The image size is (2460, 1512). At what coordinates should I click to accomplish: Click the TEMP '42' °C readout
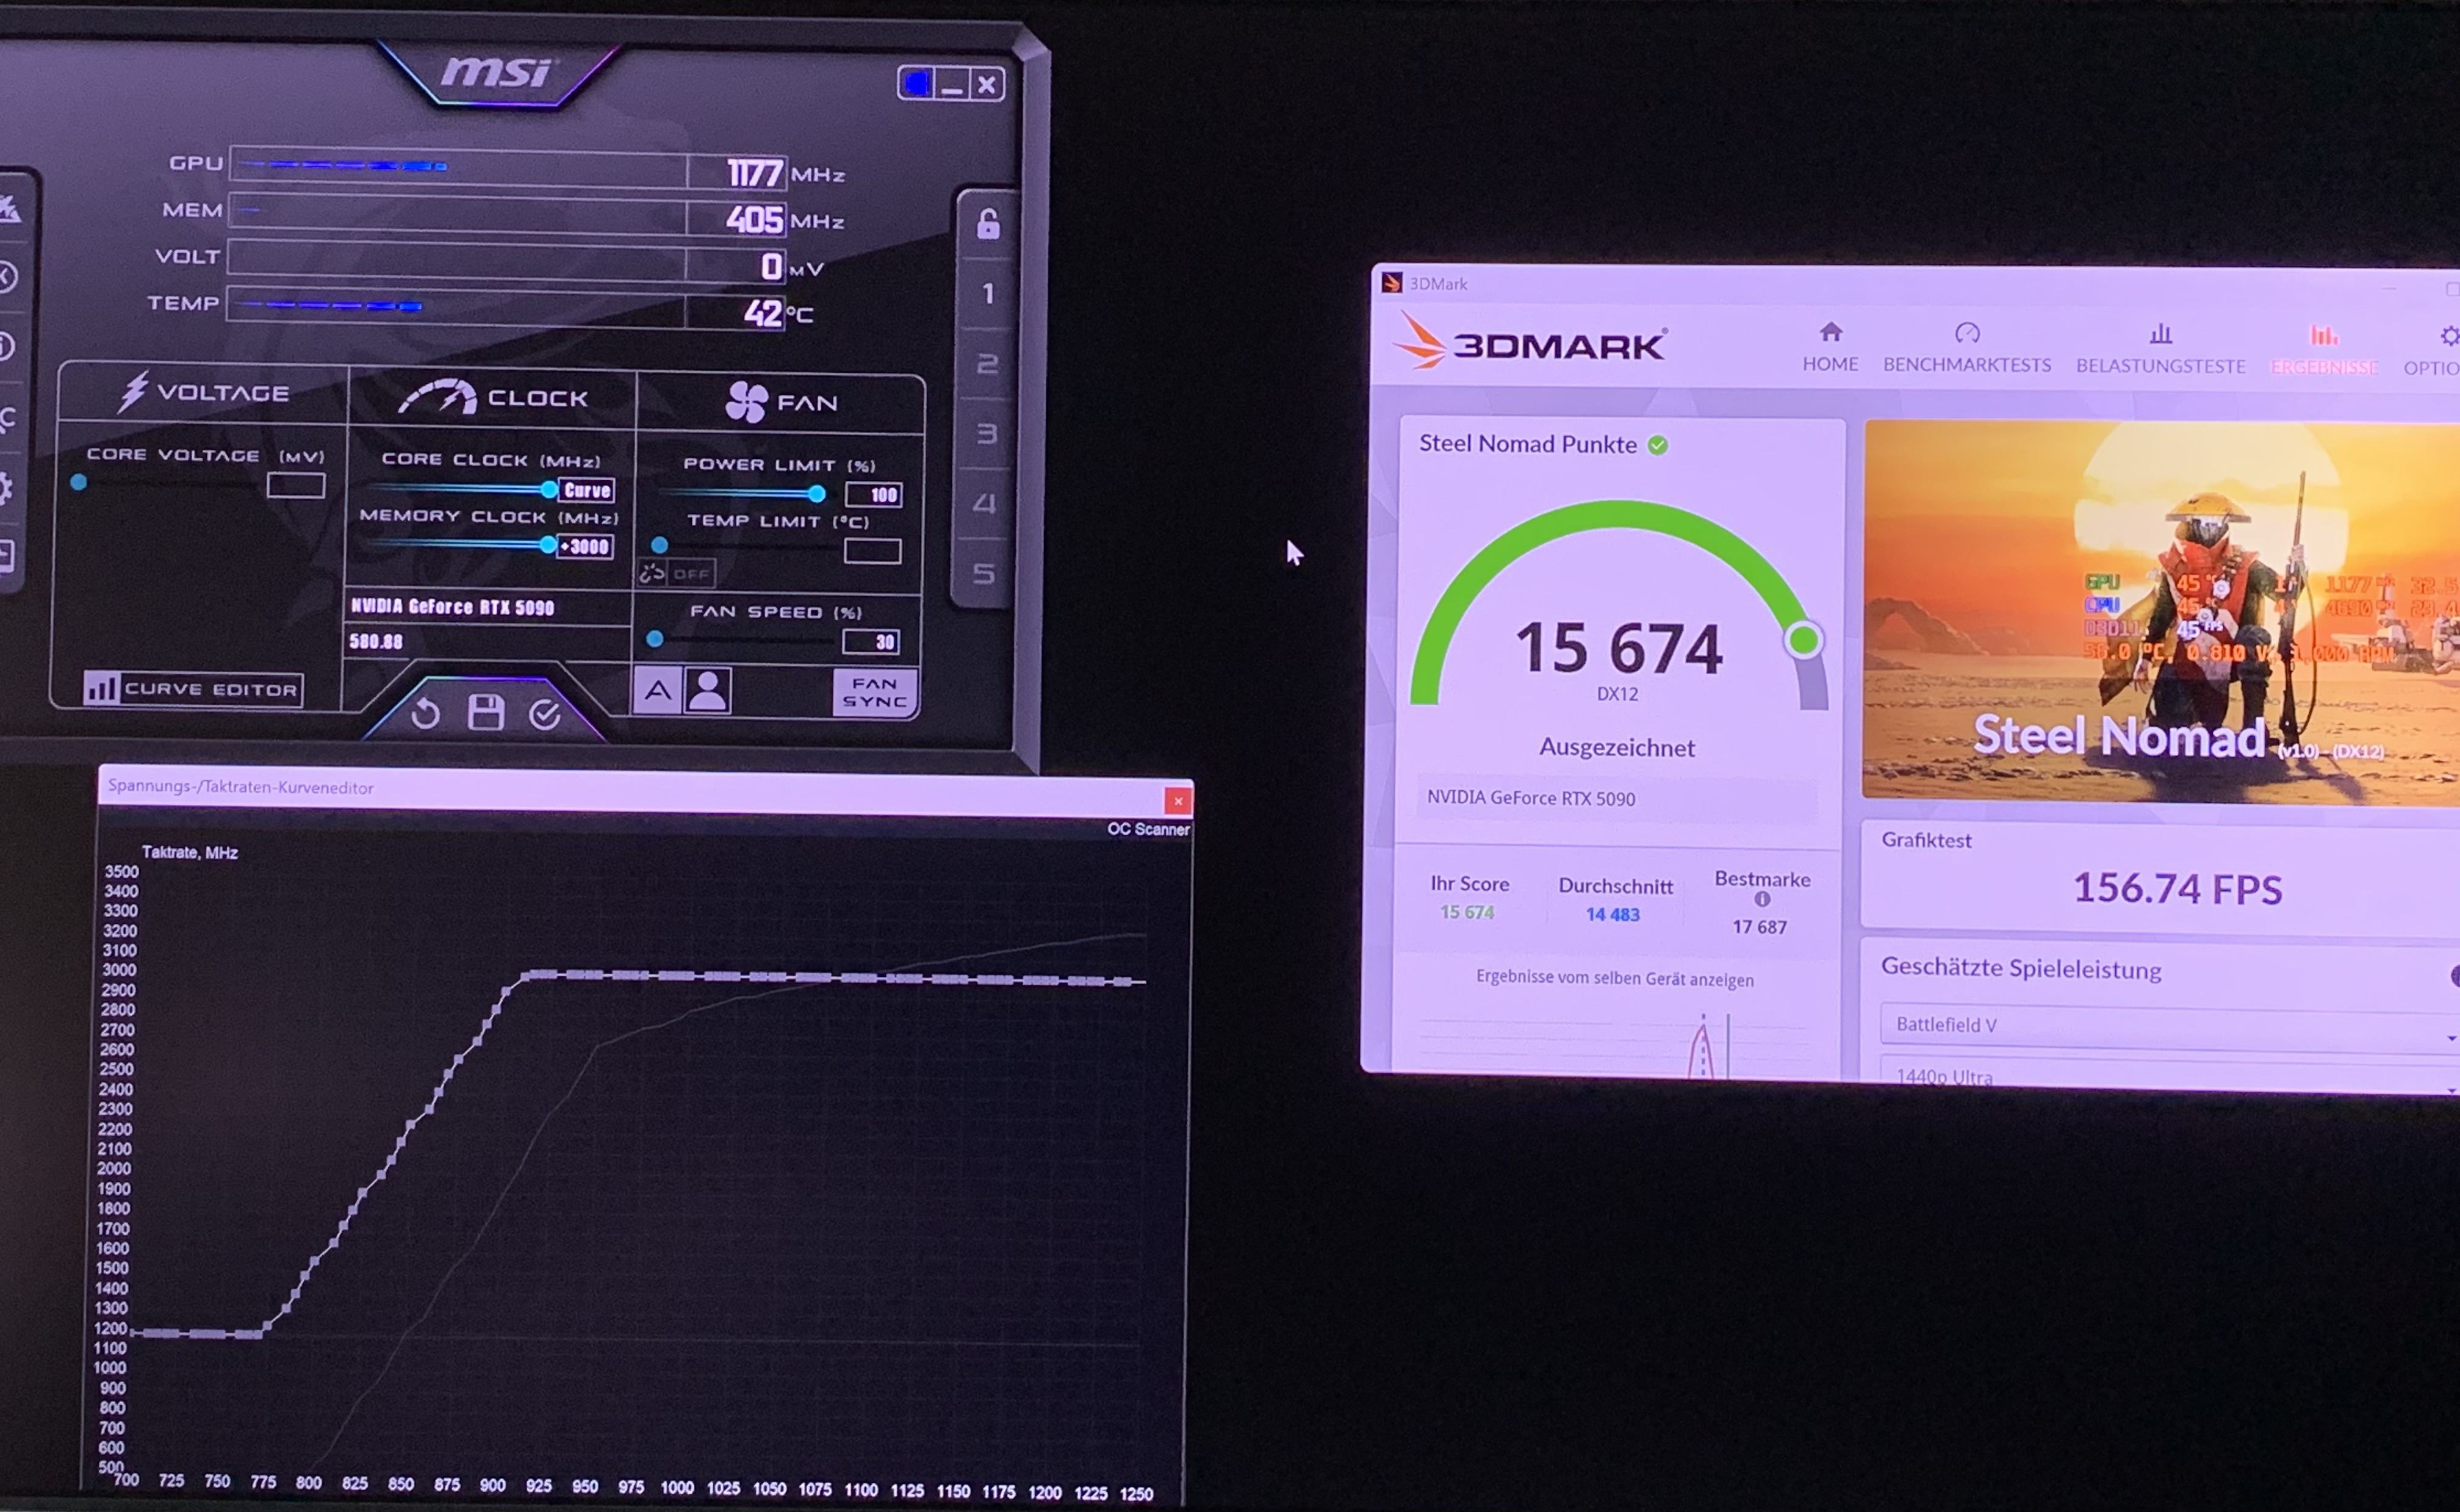point(761,313)
